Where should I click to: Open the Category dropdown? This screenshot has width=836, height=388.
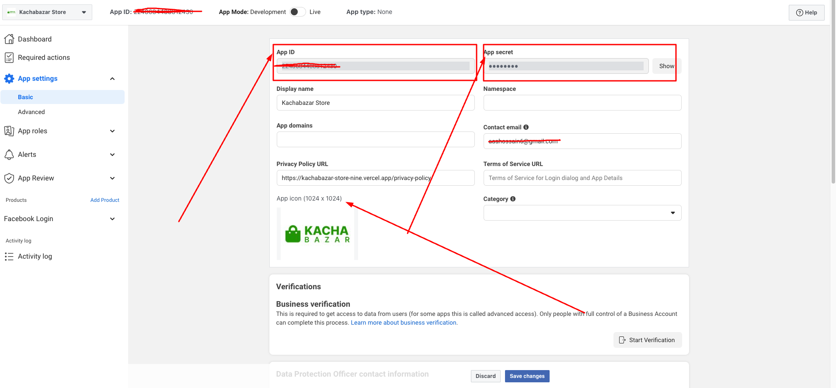[582, 213]
